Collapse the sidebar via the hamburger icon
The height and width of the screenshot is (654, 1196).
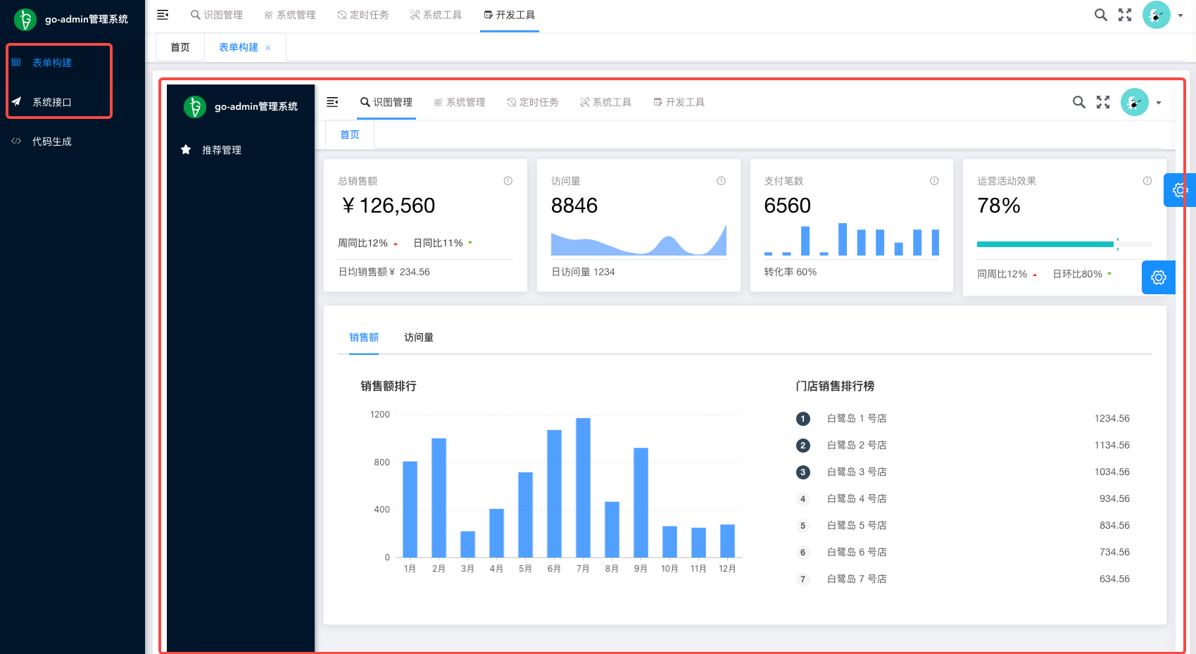point(163,14)
